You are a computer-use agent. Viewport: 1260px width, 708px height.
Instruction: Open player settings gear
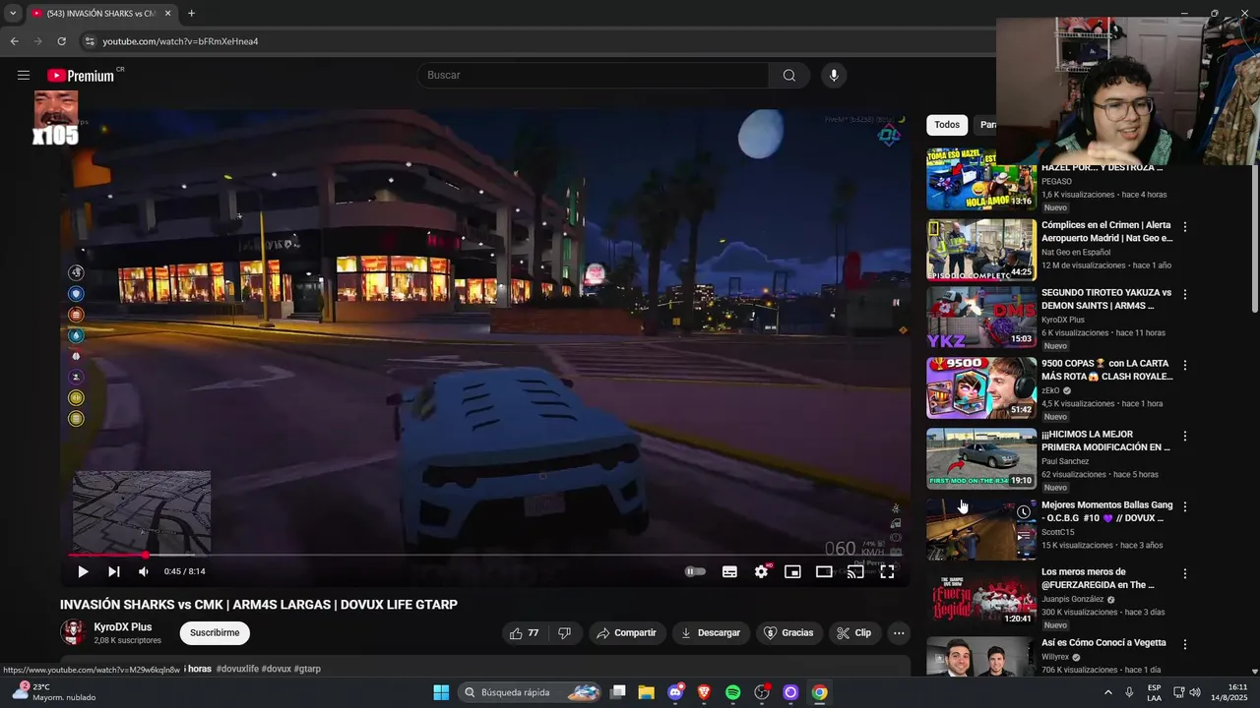[761, 571]
